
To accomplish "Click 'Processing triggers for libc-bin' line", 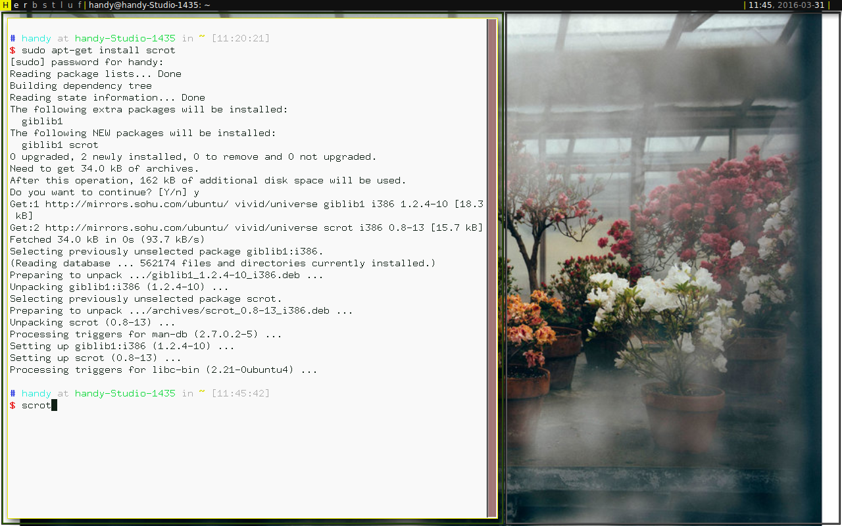I will coord(164,370).
